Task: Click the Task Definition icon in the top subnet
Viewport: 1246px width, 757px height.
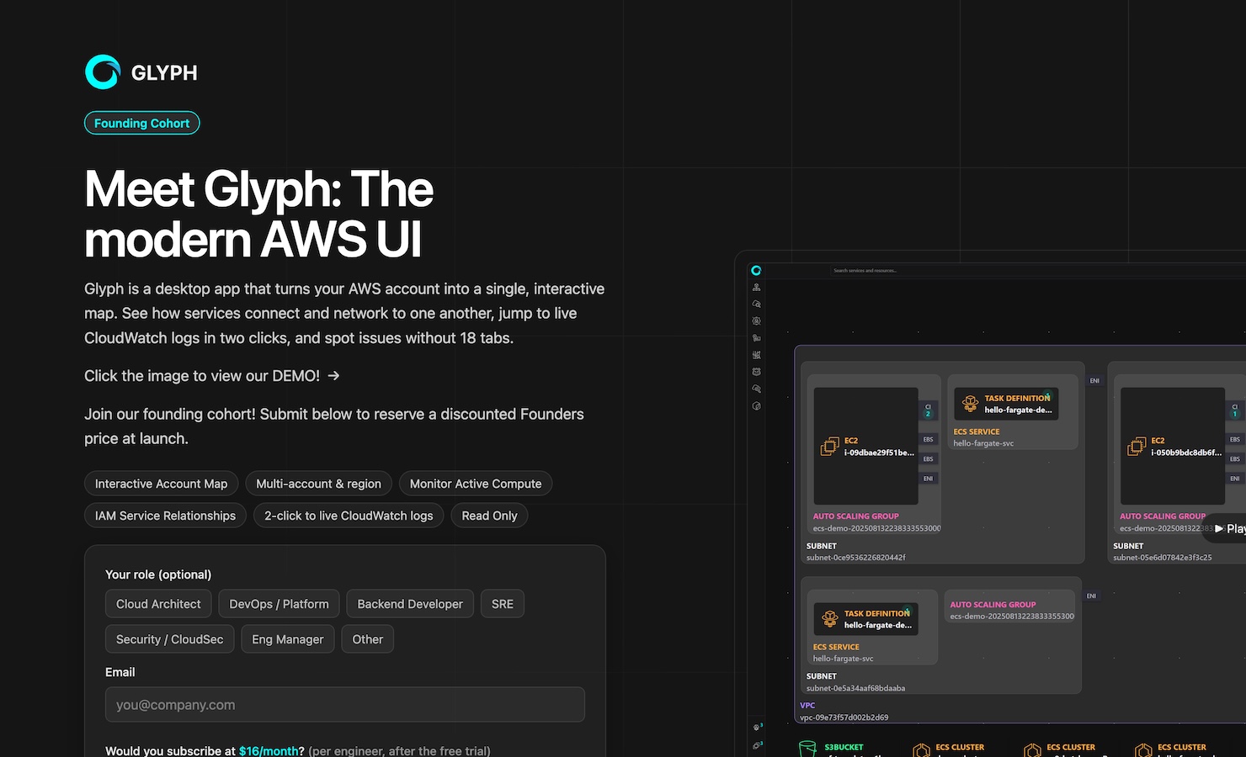Action: coord(970,404)
